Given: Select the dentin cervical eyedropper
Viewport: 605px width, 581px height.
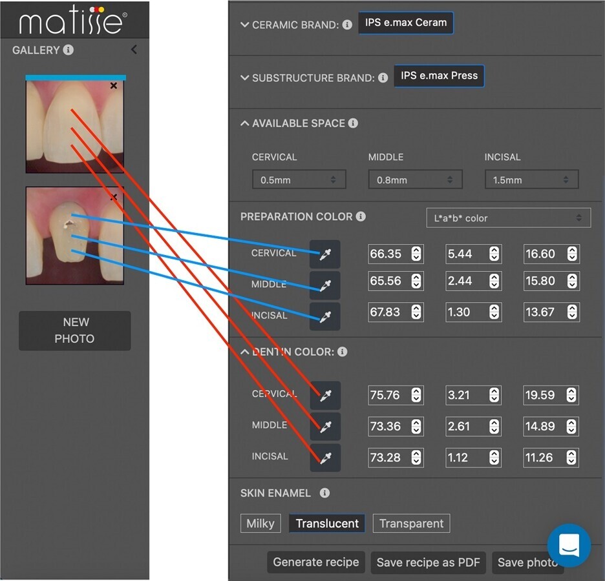Looking at the screenshot, I should click(325, 396).
